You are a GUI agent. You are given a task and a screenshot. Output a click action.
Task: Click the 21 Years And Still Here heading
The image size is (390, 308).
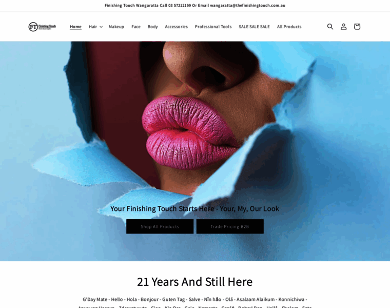(195, 282)
